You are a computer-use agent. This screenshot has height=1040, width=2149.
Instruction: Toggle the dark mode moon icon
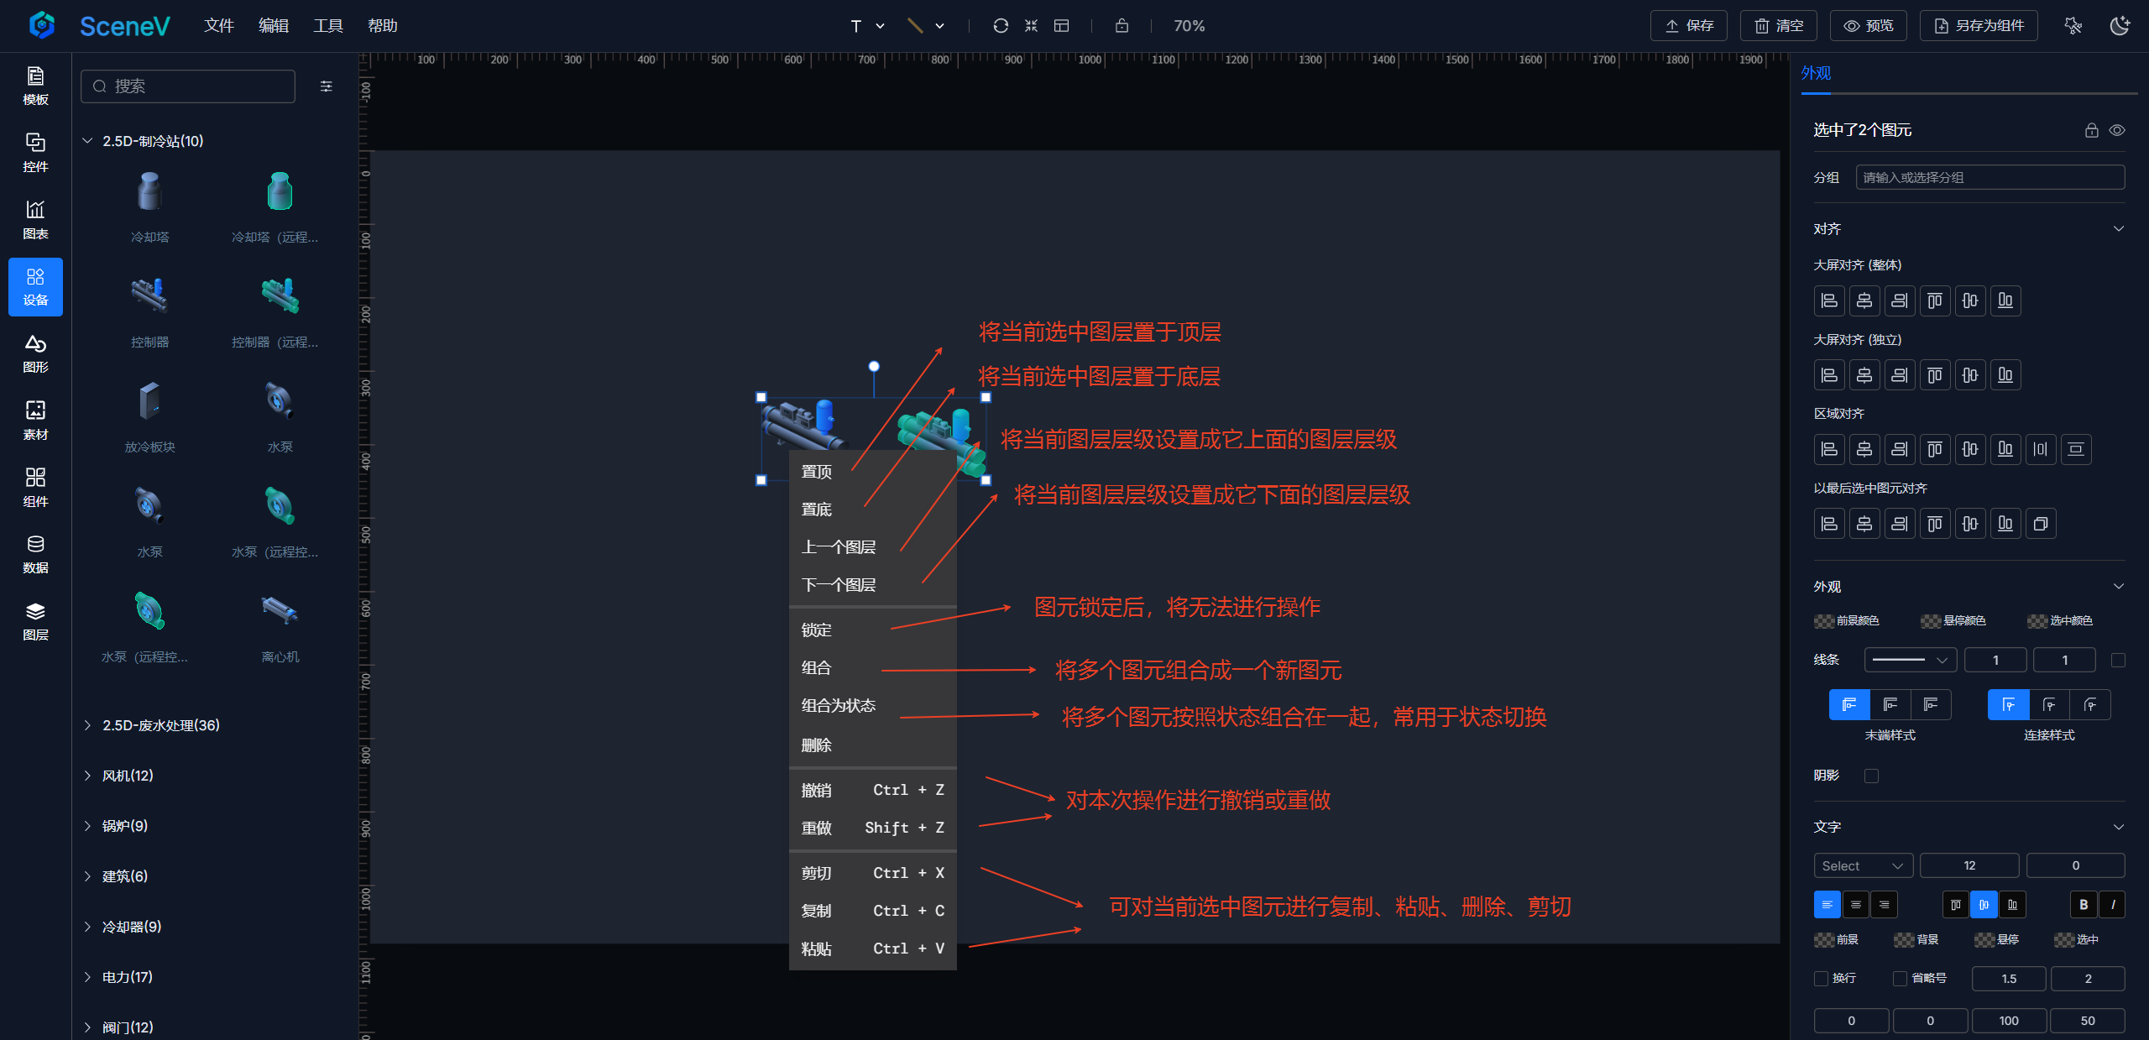[x=2120, y=26]
